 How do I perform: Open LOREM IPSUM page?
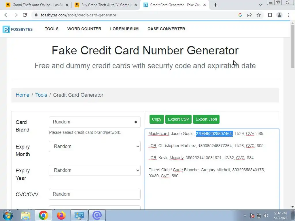point(124,29)
